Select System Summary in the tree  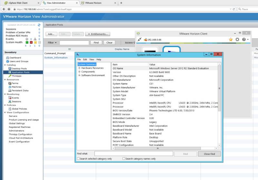tap(87, 64)
